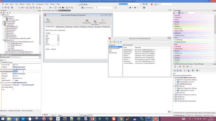Click the Project Manager refresh icon
Screen dimensions: 216x121
pyautogui.click(x=175, y=71)
